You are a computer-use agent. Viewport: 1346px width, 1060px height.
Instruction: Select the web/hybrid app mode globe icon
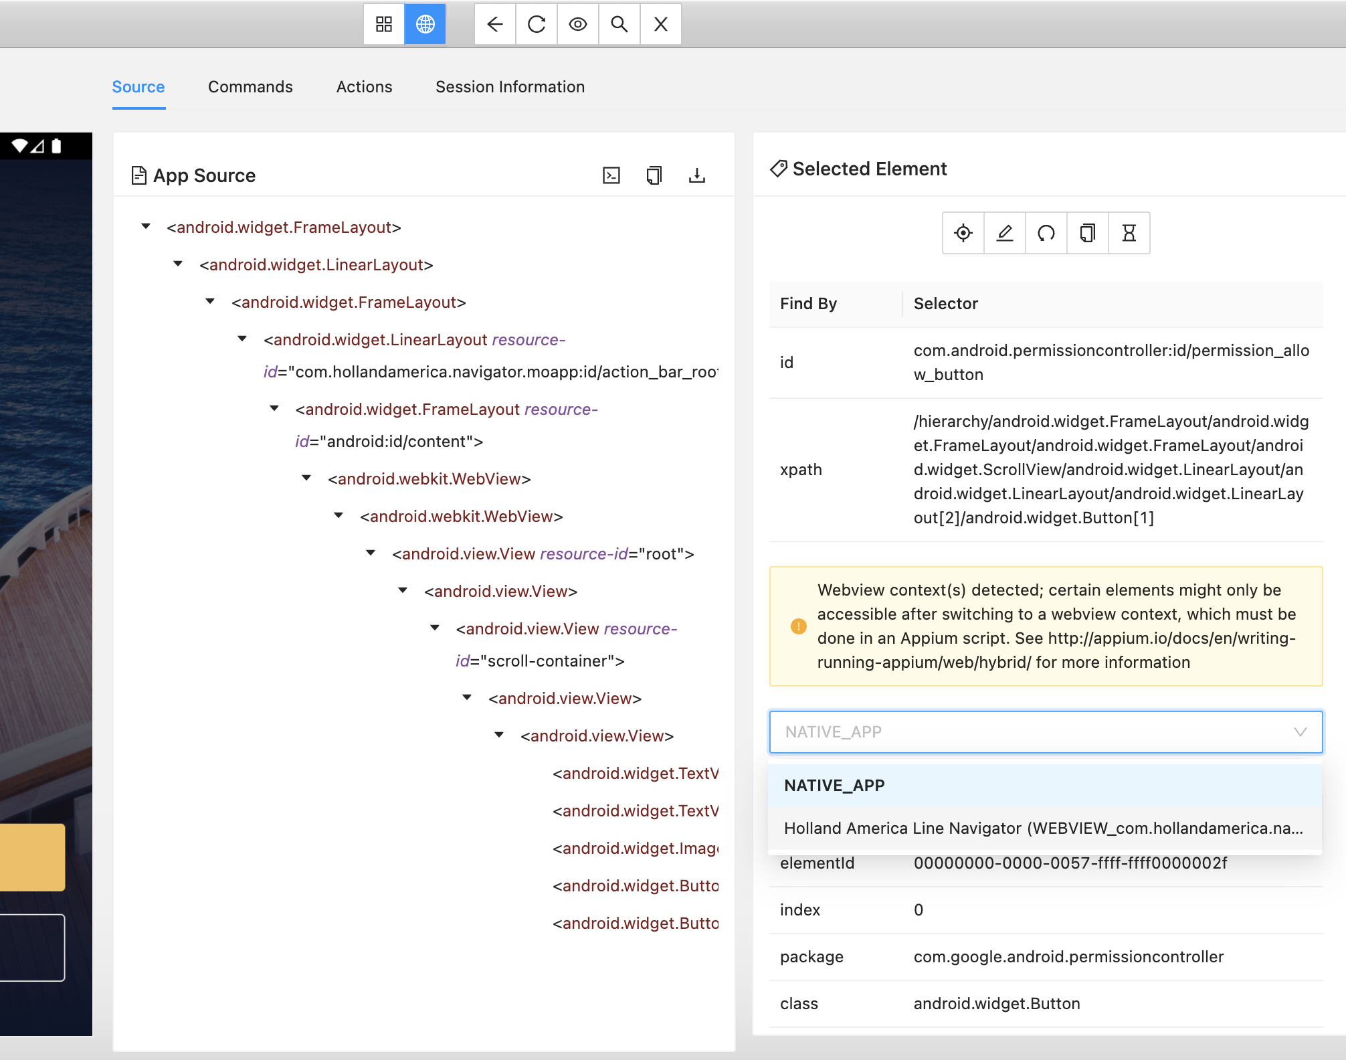(x=425, y=25)
